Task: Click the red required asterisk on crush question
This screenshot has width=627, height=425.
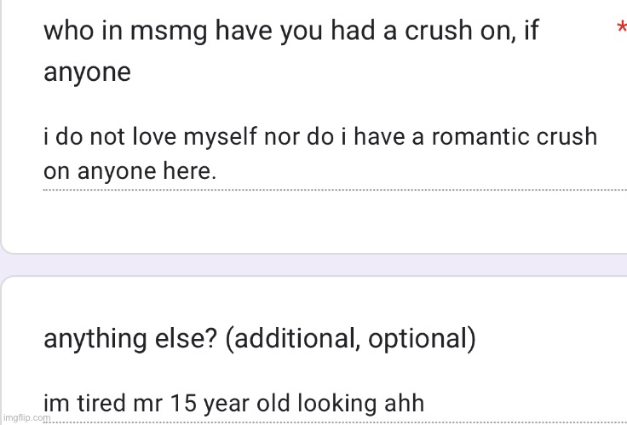Action: click(622, 27)
